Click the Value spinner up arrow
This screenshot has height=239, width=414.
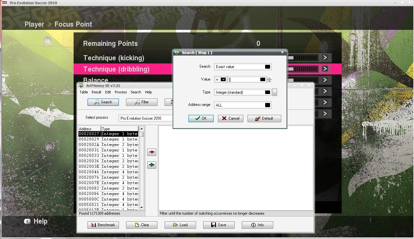click(269, 78)
